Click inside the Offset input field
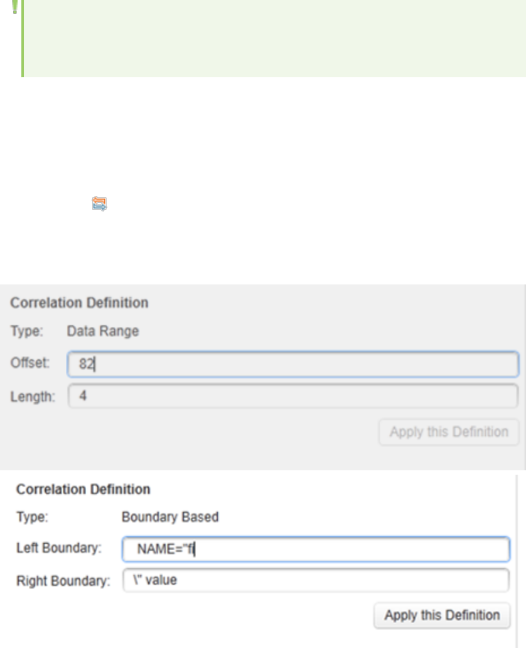This screenshot has width=526, height=648. pos(293,364)
